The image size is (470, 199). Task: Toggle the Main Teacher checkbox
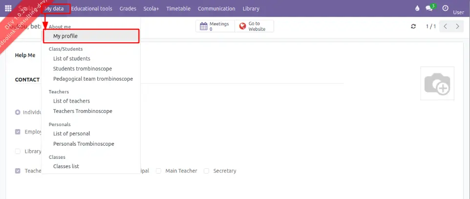(x=159, y=171)
